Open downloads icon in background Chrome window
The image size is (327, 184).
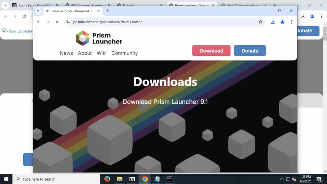(x=303, y=16)
